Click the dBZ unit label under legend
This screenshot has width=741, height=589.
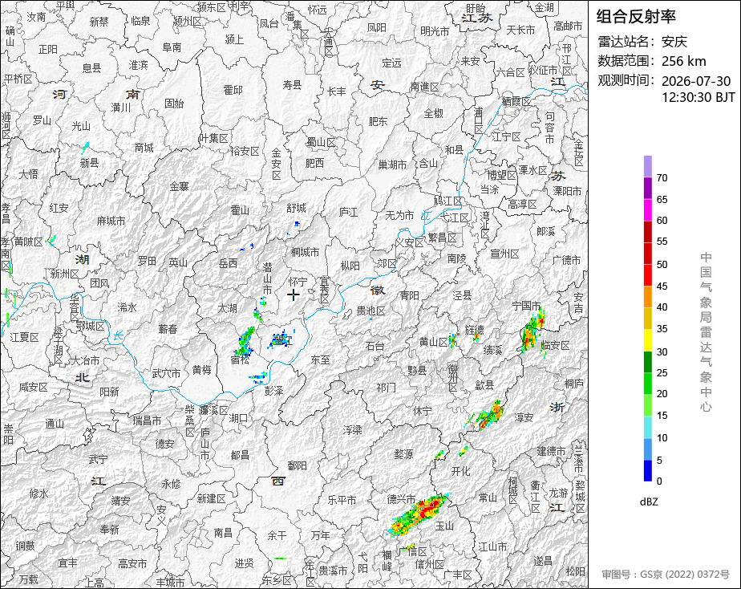(649, 502)
